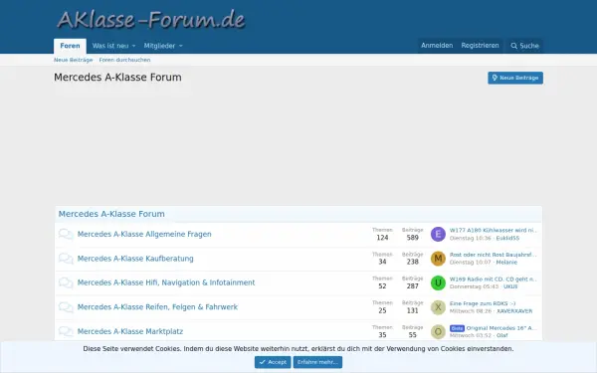Click the timestamp Dienstag 10:07
Image resolution: width=597 pixels, height=373 pixels.
(471, 263)
